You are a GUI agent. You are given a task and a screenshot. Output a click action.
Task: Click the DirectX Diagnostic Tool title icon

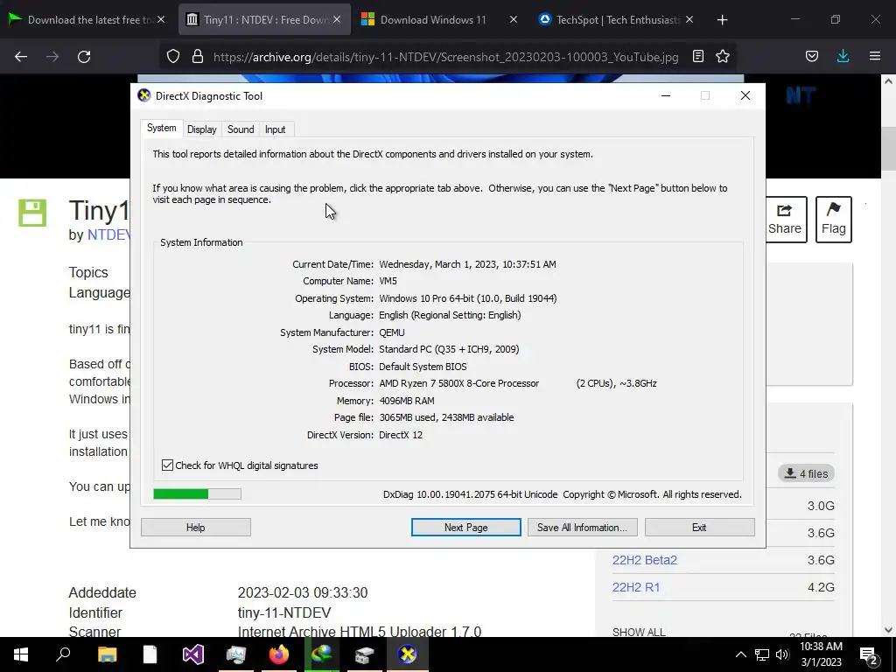click(x=144, y=95)
